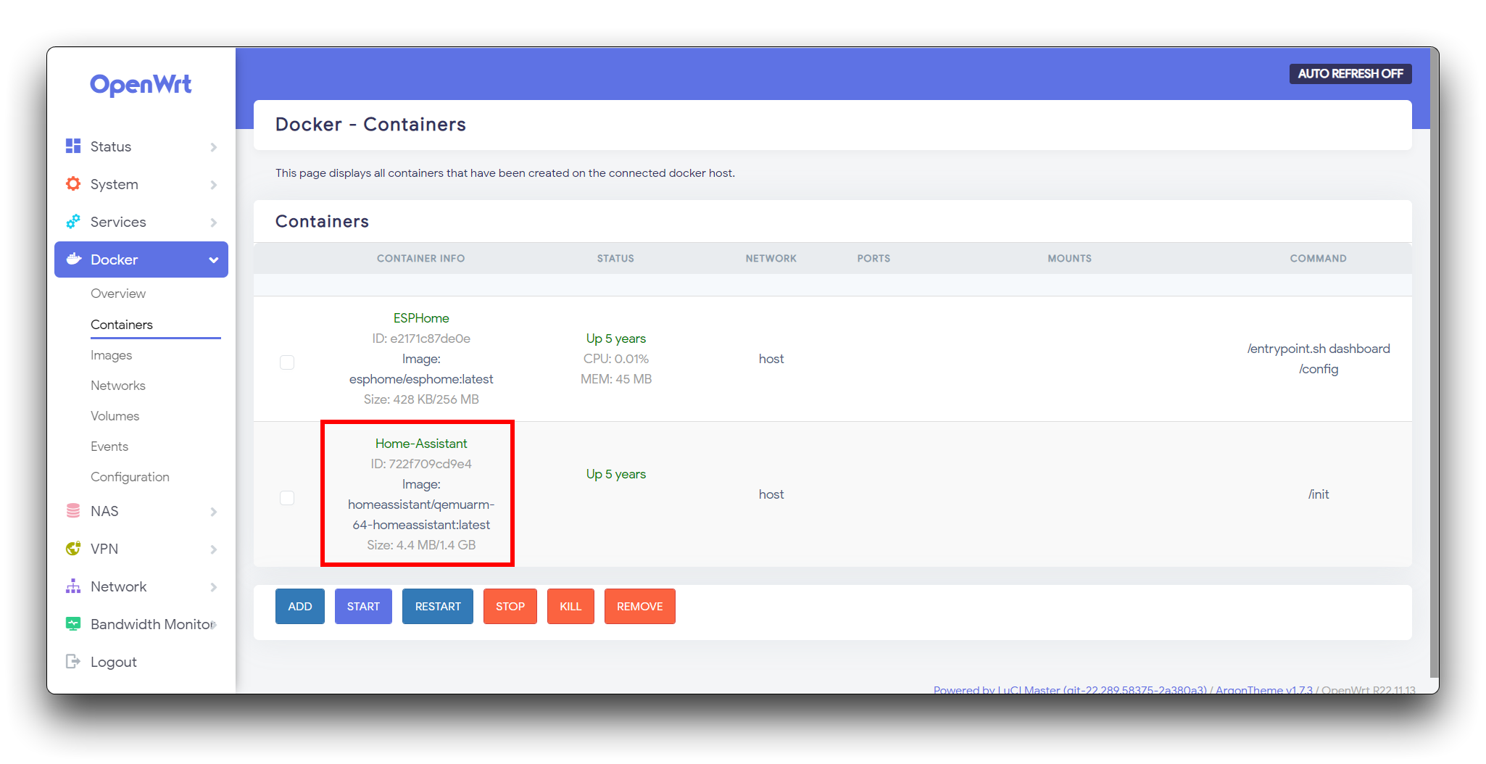Click the CPU: 0.01% value
This screenshot has height=764, width=1486.
point(616,359)
